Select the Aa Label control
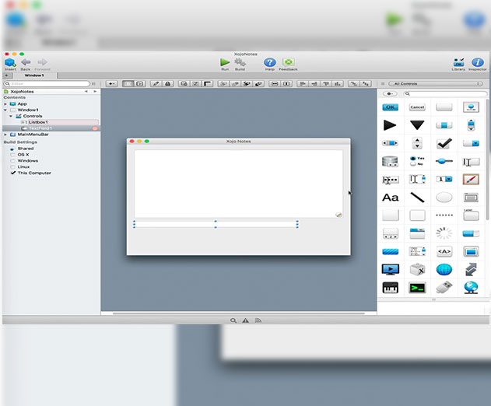Image resolution: width=491 pixels, height=406 pixels. click(390, 198)
